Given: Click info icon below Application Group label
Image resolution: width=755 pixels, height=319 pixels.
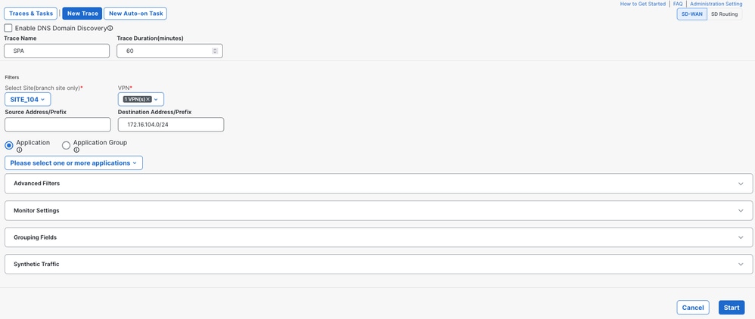Looking at the screenshot, I should [x=76, y=150].
